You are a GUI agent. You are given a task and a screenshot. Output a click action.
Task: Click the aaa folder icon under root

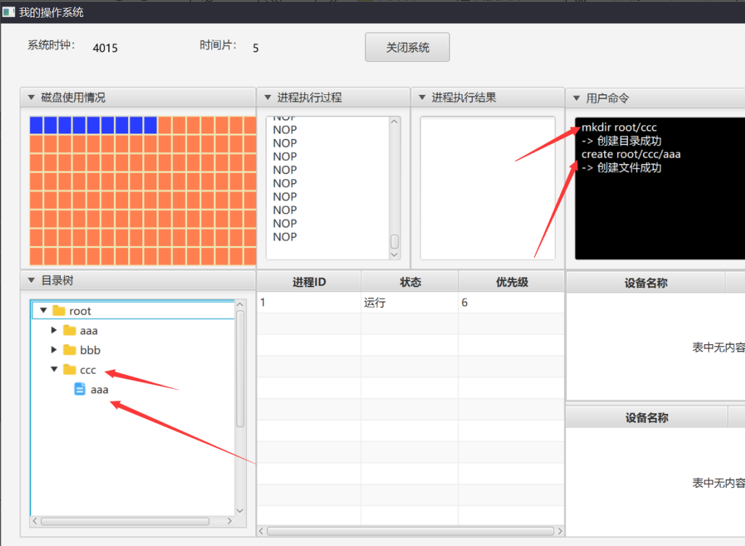coord(69,331)
